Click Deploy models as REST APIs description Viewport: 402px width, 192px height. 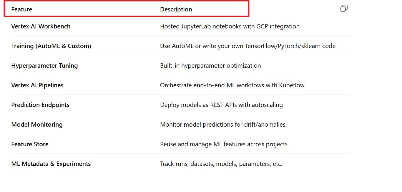(221, 105)
